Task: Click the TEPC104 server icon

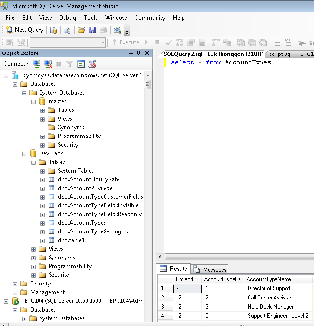Action: pos(15,301)
